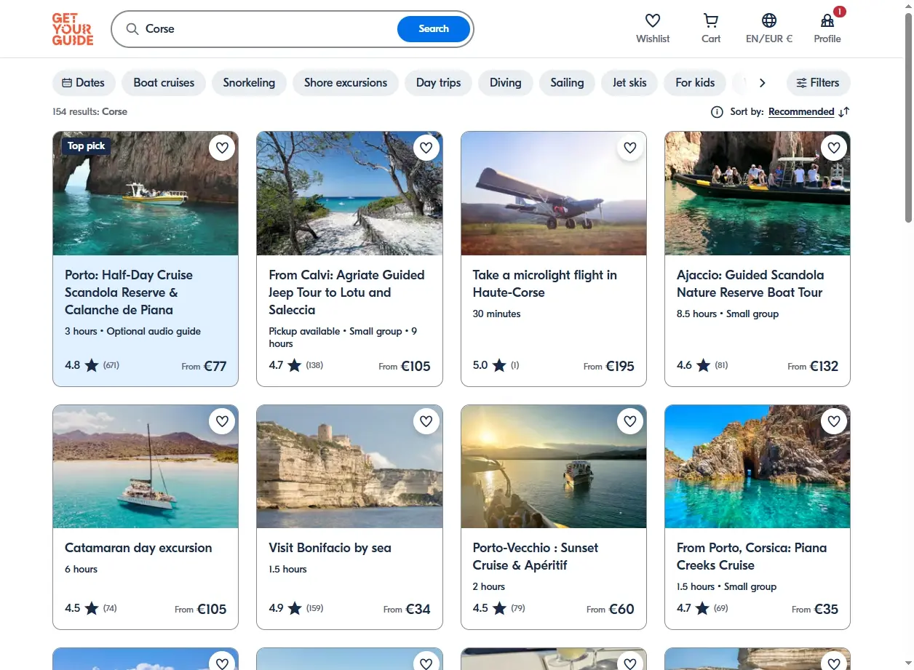
Task: Click the sort info icon
Action: [717, 112]
